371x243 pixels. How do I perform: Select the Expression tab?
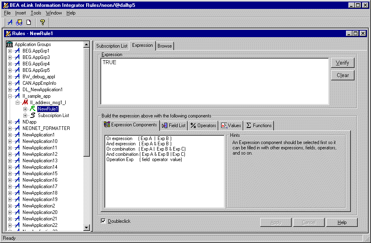143,45
